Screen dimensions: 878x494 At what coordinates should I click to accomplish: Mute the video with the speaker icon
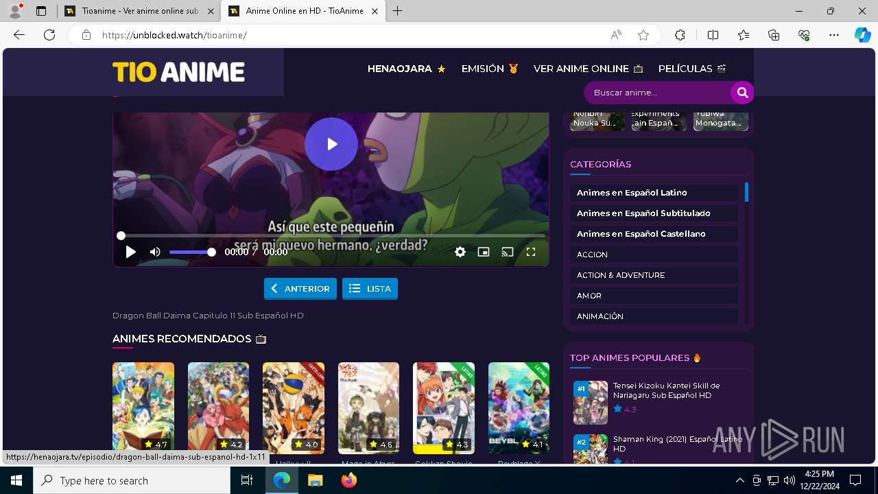(x=155, y=252)
